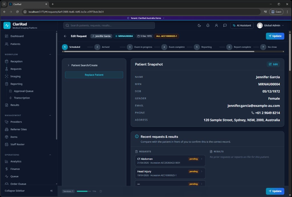Collapse the Operations section
This screenshot has width=292, height=197.
[50, 155]
